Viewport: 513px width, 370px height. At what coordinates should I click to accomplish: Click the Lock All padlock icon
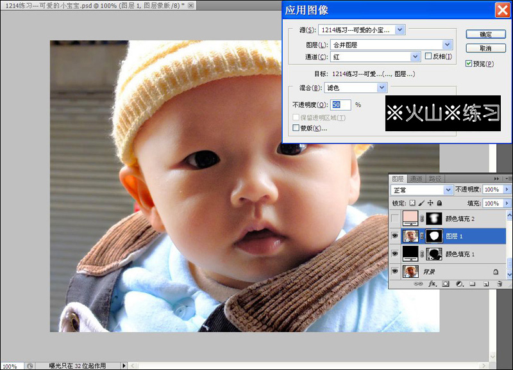pyautogui.click(x=441, y=203)
